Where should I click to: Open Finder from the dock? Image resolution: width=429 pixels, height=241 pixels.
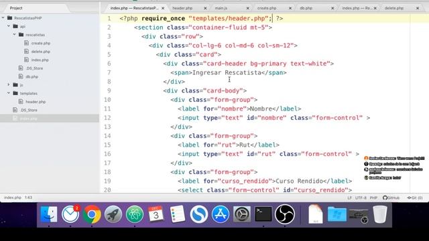pos(49,214)
